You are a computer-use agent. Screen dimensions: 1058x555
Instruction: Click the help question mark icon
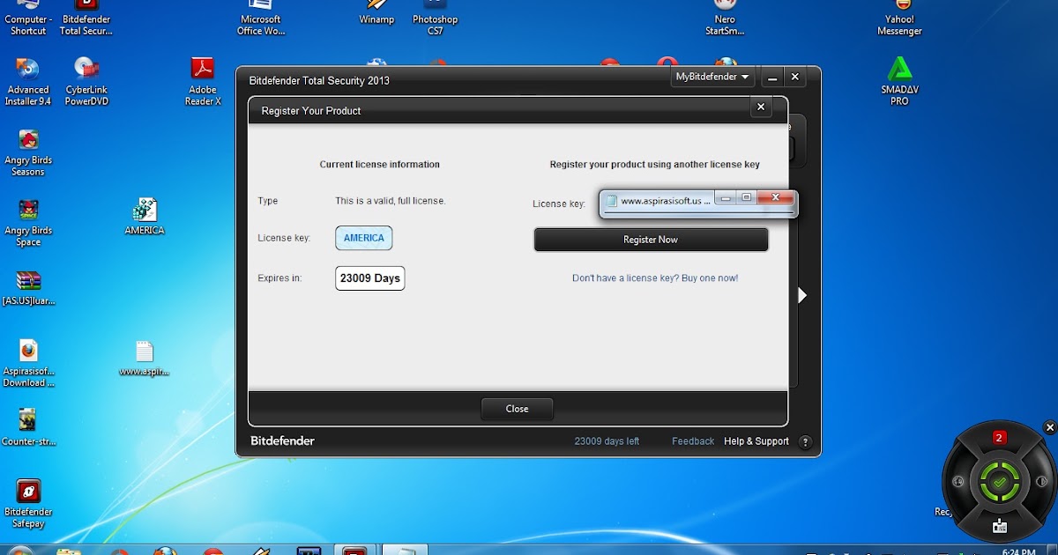804,441
